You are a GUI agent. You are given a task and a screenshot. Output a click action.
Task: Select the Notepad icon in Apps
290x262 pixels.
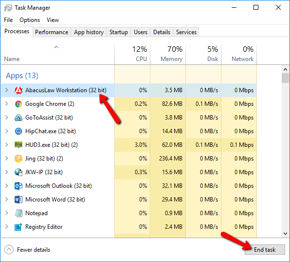tap(18, 213)
